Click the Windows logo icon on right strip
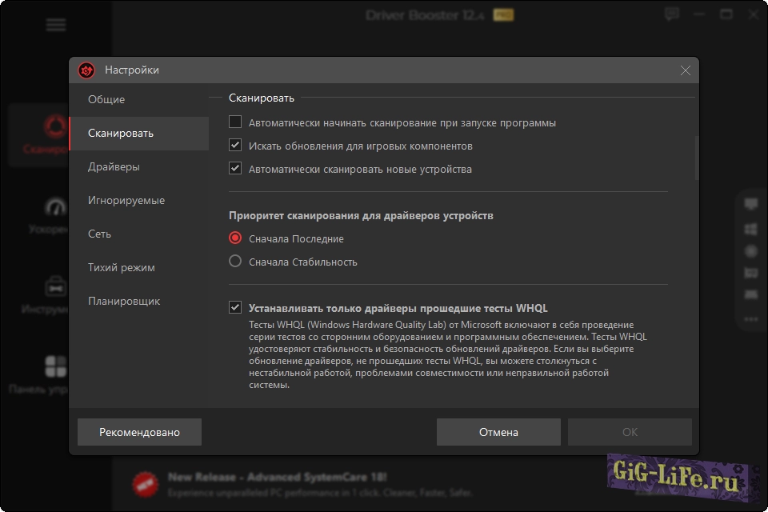Screen dimensions: 768x512 click(x=750, y=229)
